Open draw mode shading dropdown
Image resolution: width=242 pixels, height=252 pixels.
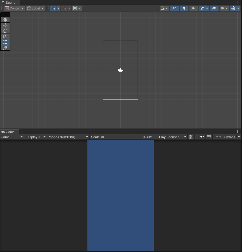[x=164, y=8]
